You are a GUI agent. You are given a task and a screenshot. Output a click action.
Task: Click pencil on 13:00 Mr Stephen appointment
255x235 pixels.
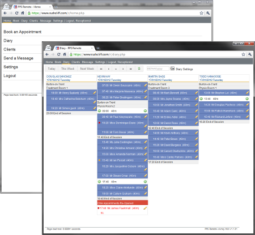[247, 93]
